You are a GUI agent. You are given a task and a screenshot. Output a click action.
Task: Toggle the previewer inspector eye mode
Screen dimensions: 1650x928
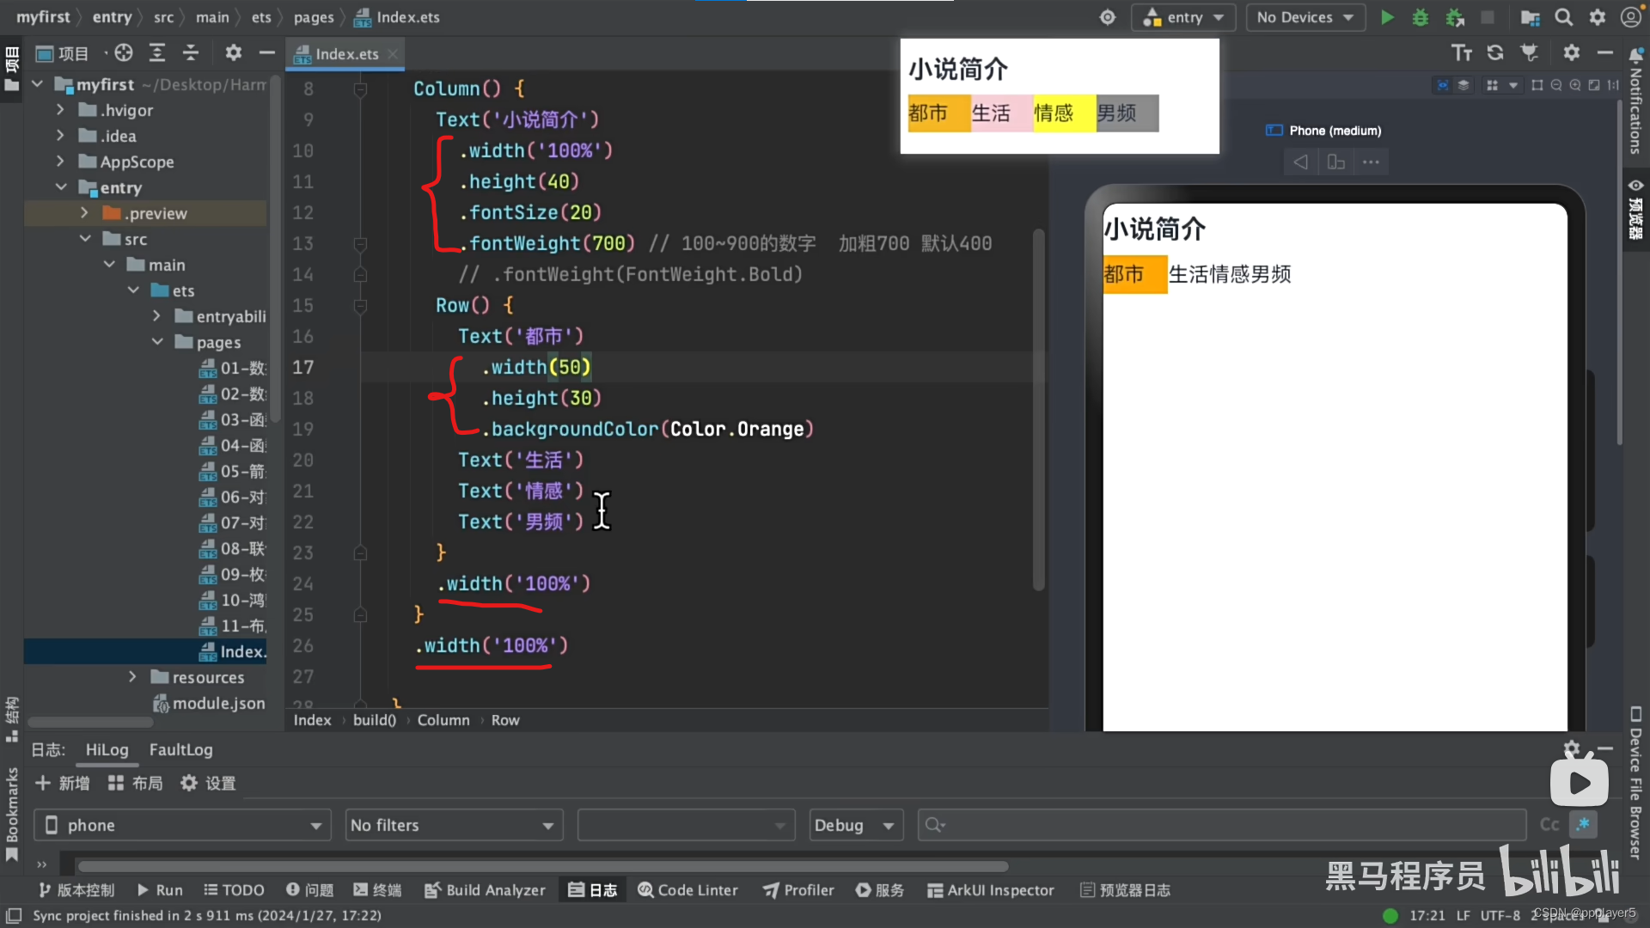tap(1443, 85)
